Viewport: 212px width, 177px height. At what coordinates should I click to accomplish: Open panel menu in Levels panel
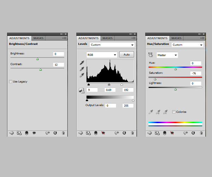click(134, 38)
